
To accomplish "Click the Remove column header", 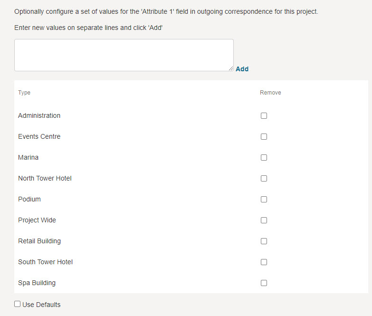I will 270,93.
